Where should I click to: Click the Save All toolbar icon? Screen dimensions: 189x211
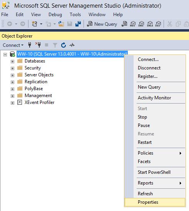tap(78, 24)
